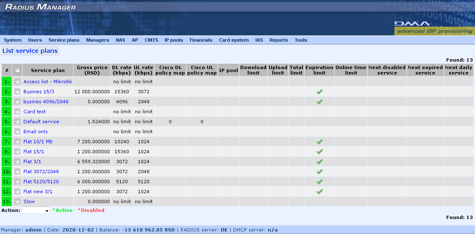
Task: Open the Flat 5120/5120 plan
Action: click(41, 182)
